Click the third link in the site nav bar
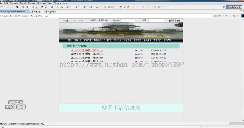Screen dimensions: 244x128 (x=88, y=40)
